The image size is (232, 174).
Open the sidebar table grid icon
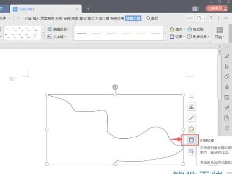click(x=227, y=97)
